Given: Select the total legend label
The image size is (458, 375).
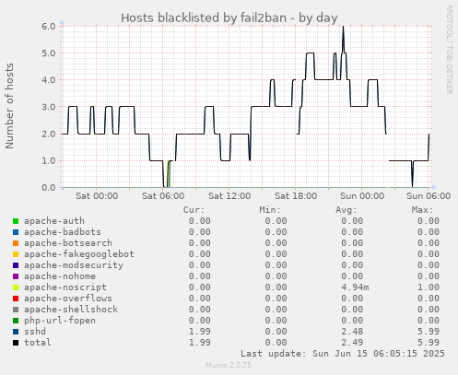Looking at the screenshot, I should [x=38, y=343].
